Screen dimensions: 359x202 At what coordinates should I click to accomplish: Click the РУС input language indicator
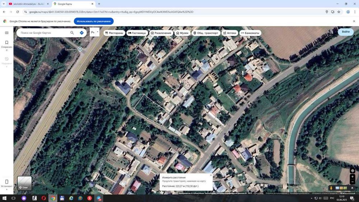pyautogui.click(x=332, y=198)
